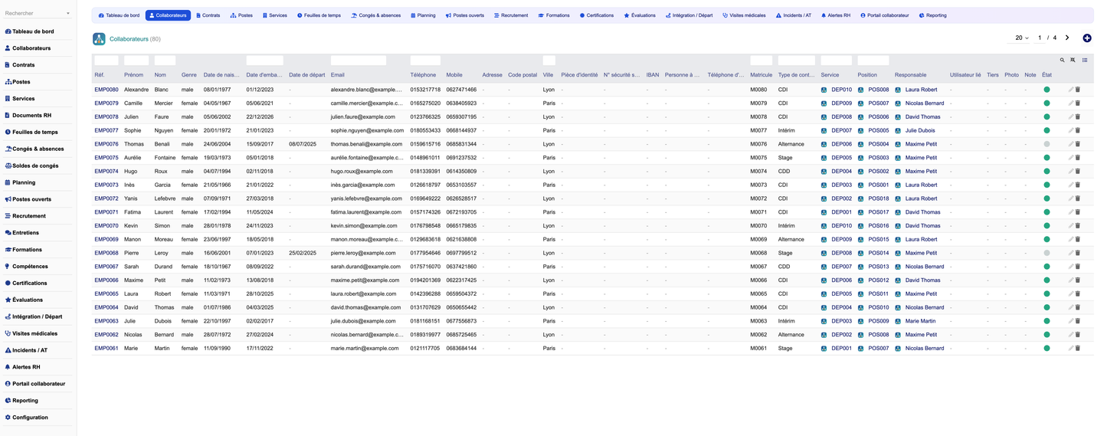Click the Collaborateurs module icon beside the title

pos(99,39)
